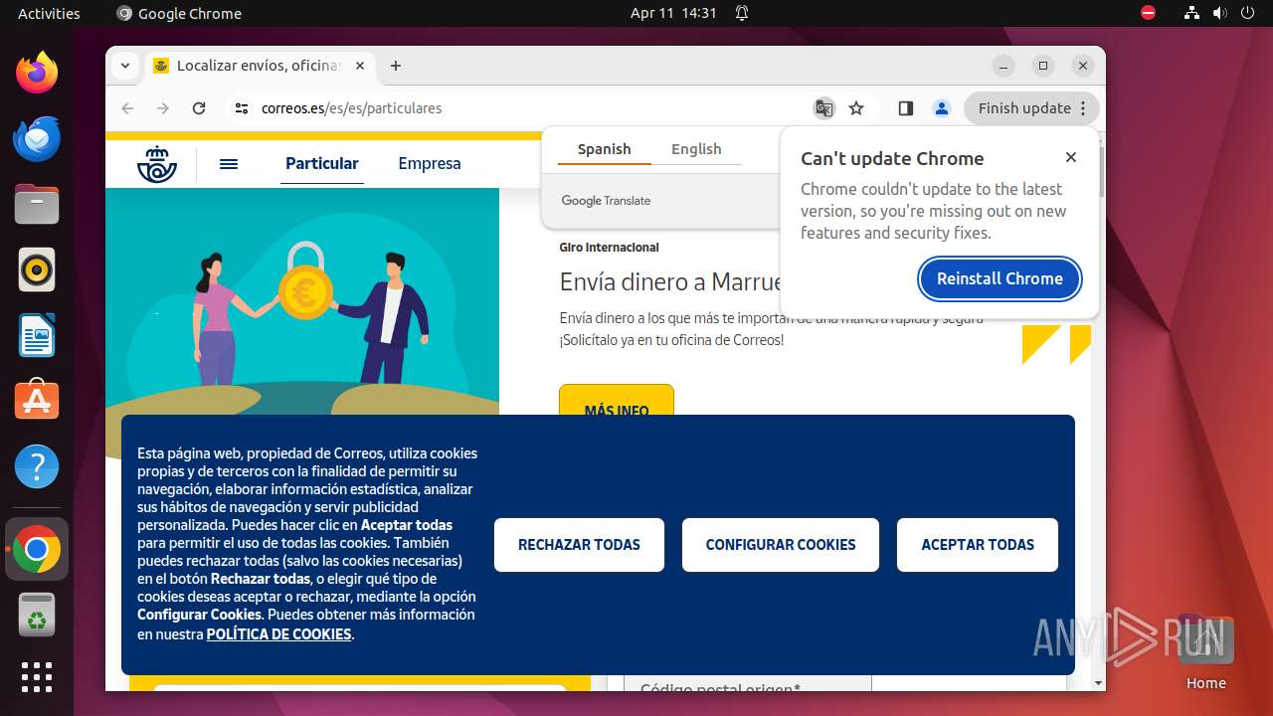Switch to the Empresa tab
This screenshot has width=1273, height=716.
[x=430, y=164]
